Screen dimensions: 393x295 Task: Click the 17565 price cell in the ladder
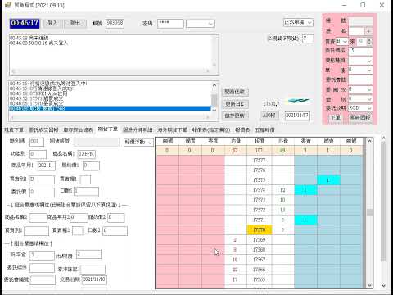pos(260,279)
